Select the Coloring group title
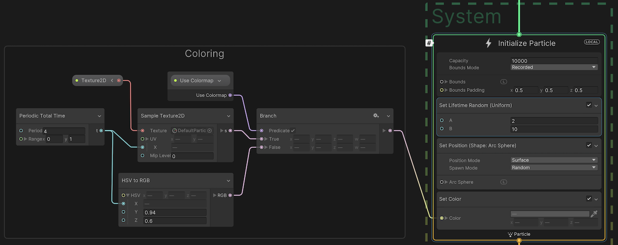The image size is (618, 245). [x=204, y=53]
